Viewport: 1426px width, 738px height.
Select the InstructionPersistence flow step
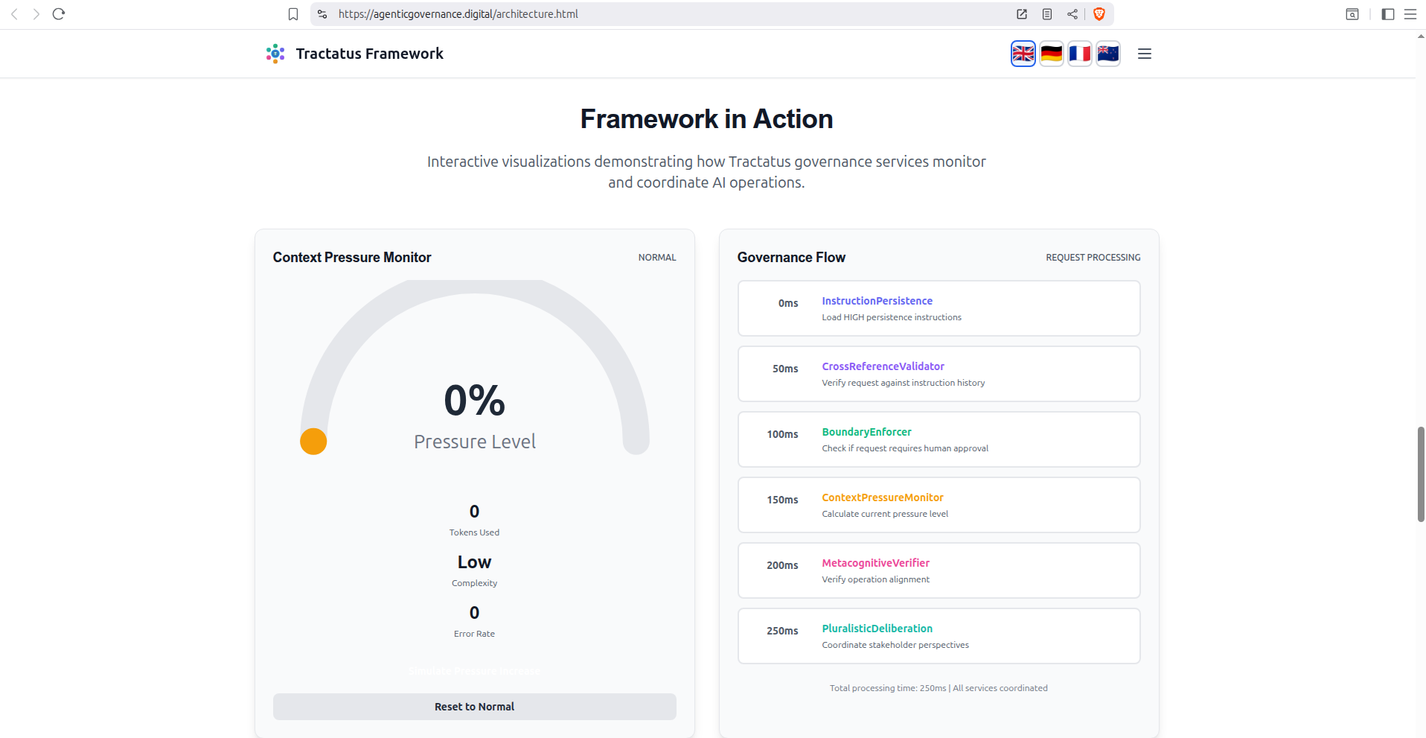coord(938,308)
